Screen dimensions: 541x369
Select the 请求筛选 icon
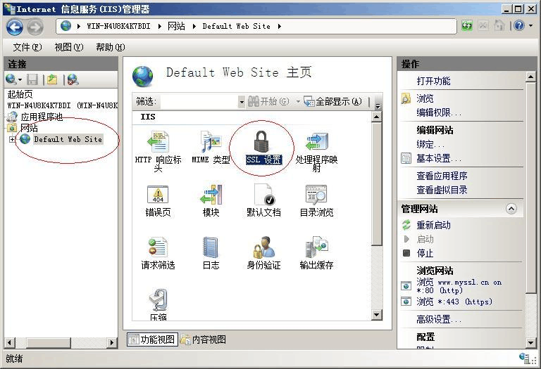(158, 247)
